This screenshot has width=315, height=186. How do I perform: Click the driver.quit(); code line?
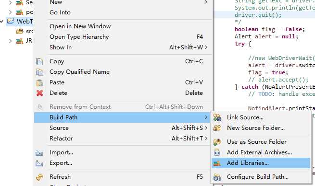pyautogui.click(x=258, y=15)
